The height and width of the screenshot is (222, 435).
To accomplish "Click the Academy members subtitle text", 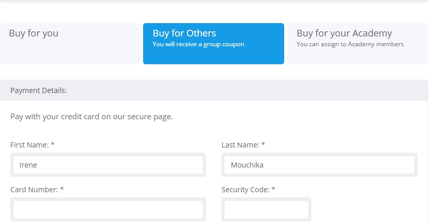I will (x=350, y=44).
